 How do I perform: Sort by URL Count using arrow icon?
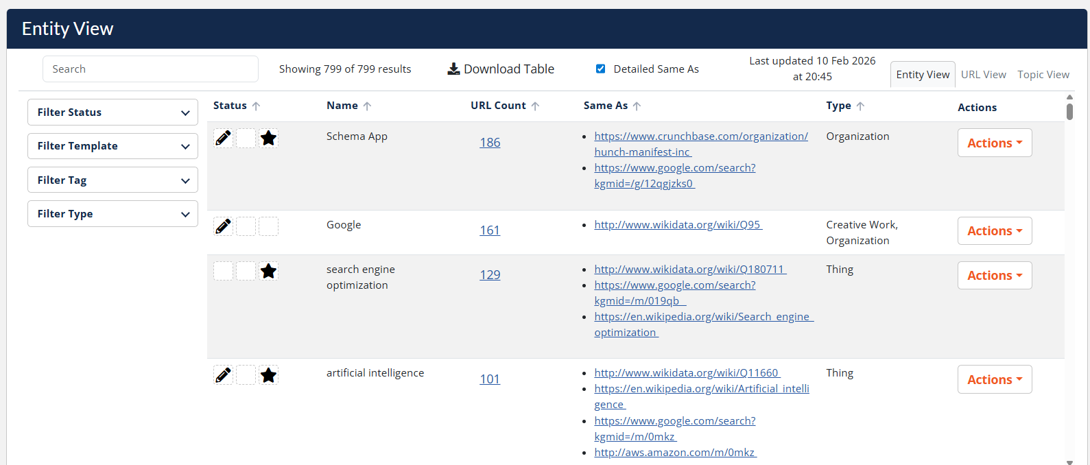coord(535,106)
